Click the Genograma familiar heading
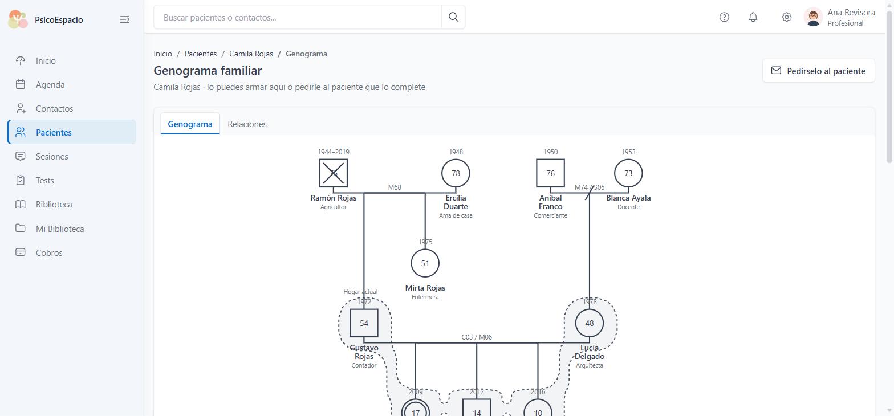Screen dimensions: 894x416 point(208,71)
